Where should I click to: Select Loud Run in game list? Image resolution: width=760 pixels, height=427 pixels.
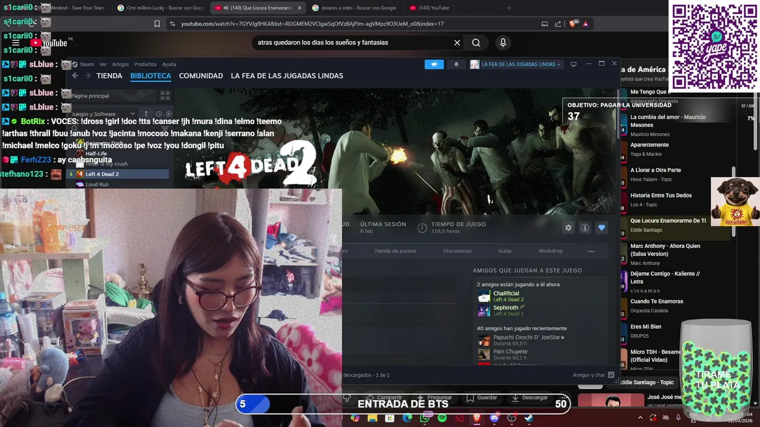(x=97, y=184)
